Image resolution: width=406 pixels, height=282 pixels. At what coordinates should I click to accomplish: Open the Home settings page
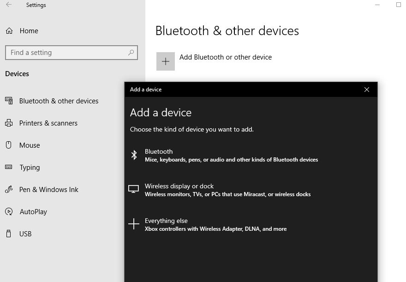coord(29,31)
